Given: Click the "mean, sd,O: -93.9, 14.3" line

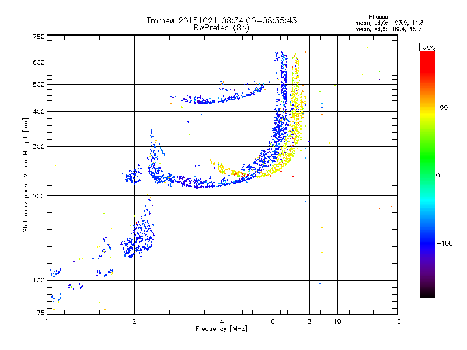Looking at the screenshot, I should pyautogui.click(x=389, y=23).
